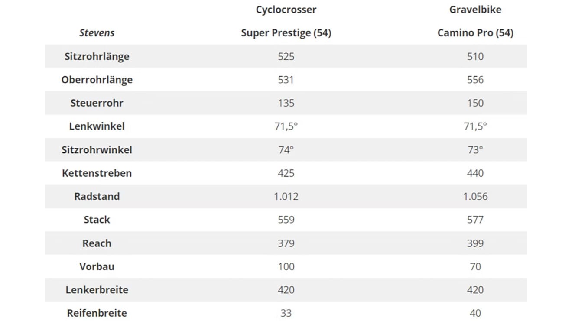This screenshot has width=572, height=321.
Task: Select the 379 Reach value
Action: (x=286, y=243)
